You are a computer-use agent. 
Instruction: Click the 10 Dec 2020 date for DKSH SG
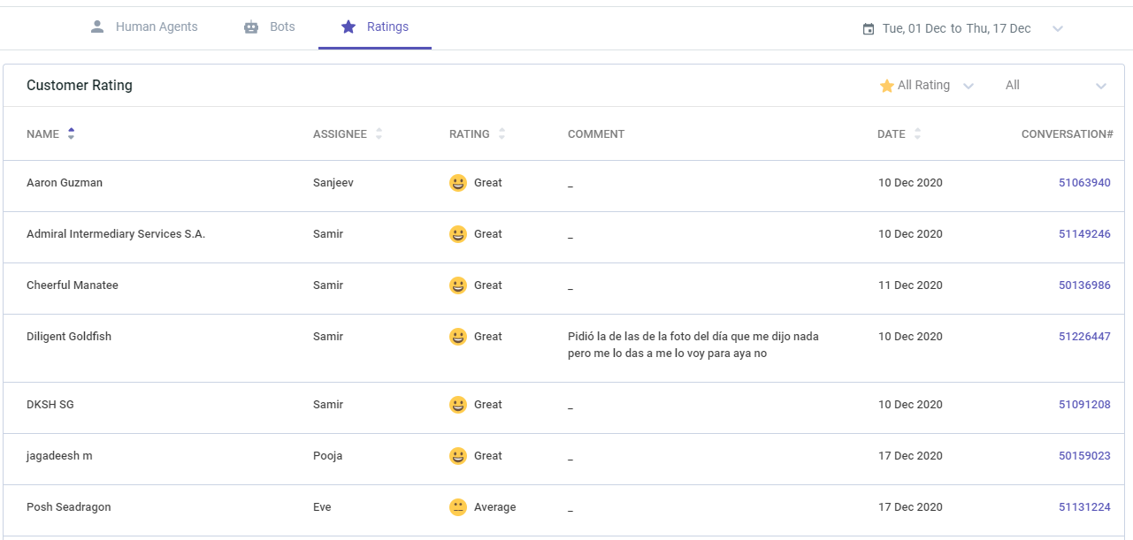tap(910, 405)
